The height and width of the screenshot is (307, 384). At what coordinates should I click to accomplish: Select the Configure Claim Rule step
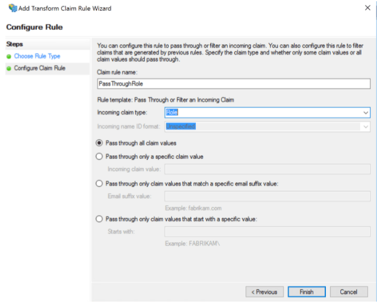tap(40, 68)
